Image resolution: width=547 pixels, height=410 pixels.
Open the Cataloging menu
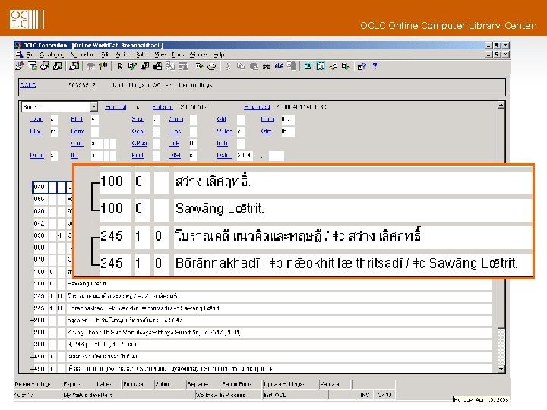click(52, 55)
